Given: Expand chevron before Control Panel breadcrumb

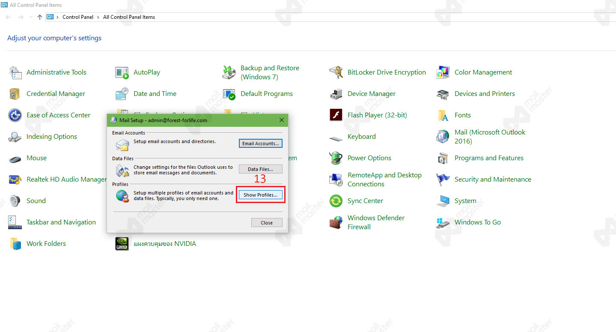Looking at the screenshot, I should 57,17.
